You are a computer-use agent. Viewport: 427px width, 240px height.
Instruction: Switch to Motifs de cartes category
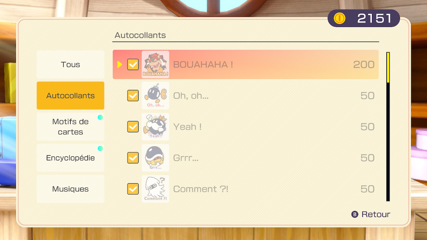70,127
